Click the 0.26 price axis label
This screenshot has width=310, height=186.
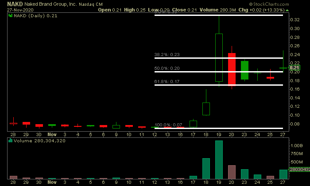pos(295,46)
